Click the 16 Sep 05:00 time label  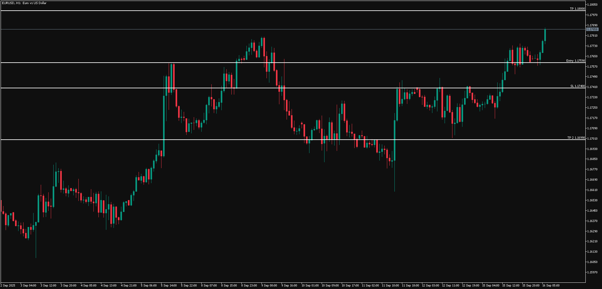point(551,286)
